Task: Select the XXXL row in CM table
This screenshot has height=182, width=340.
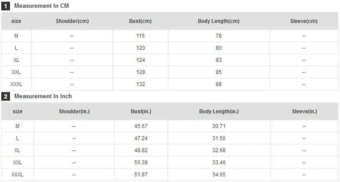Action: point(170,84)
